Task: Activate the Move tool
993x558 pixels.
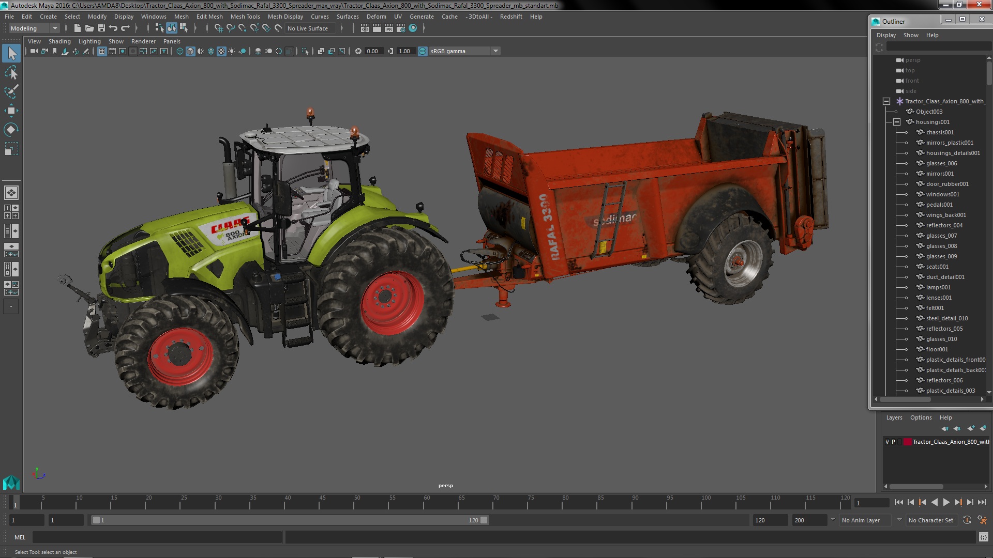Action: pos(11,111)
